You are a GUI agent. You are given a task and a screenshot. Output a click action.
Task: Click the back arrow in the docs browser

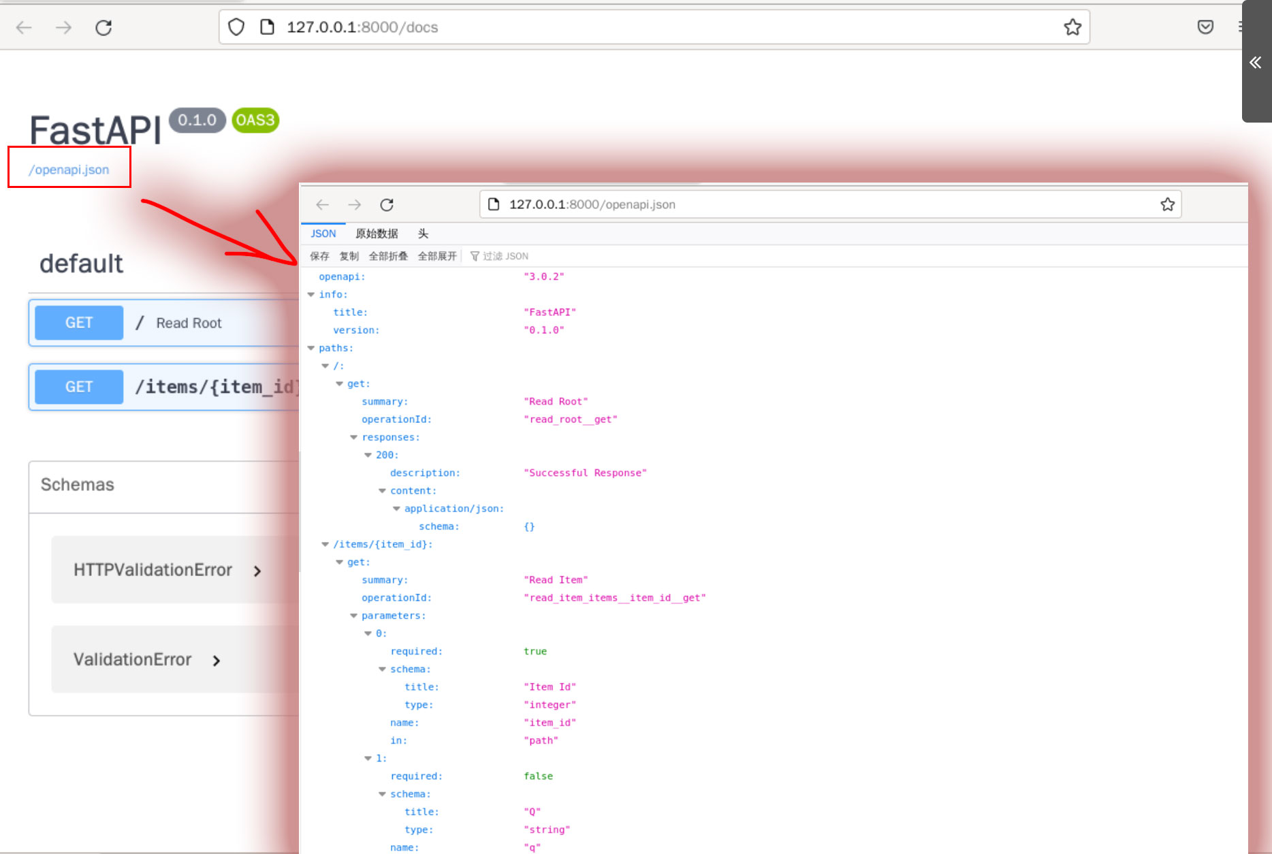pos(24,27)
